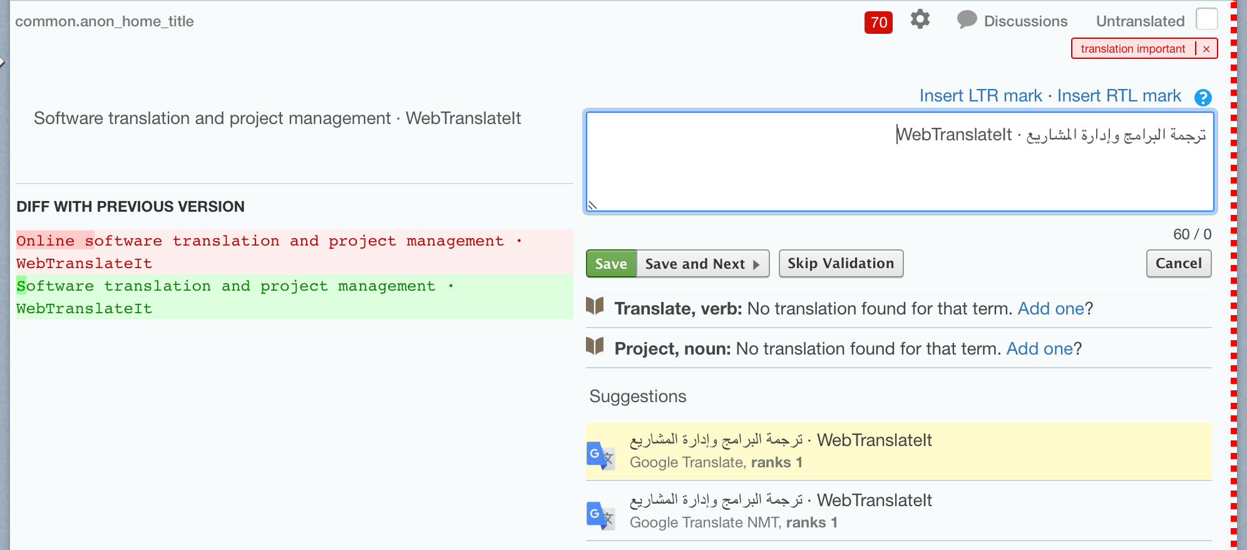The height and width of the screenshot is (550, 1247).
Task: Remove the translation important label
Action: tap(1206, 49)
